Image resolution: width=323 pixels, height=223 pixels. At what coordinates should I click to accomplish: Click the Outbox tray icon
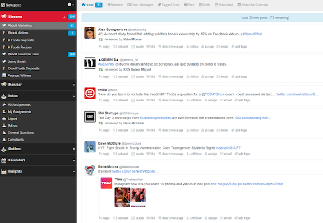click(x=4, y=149)
